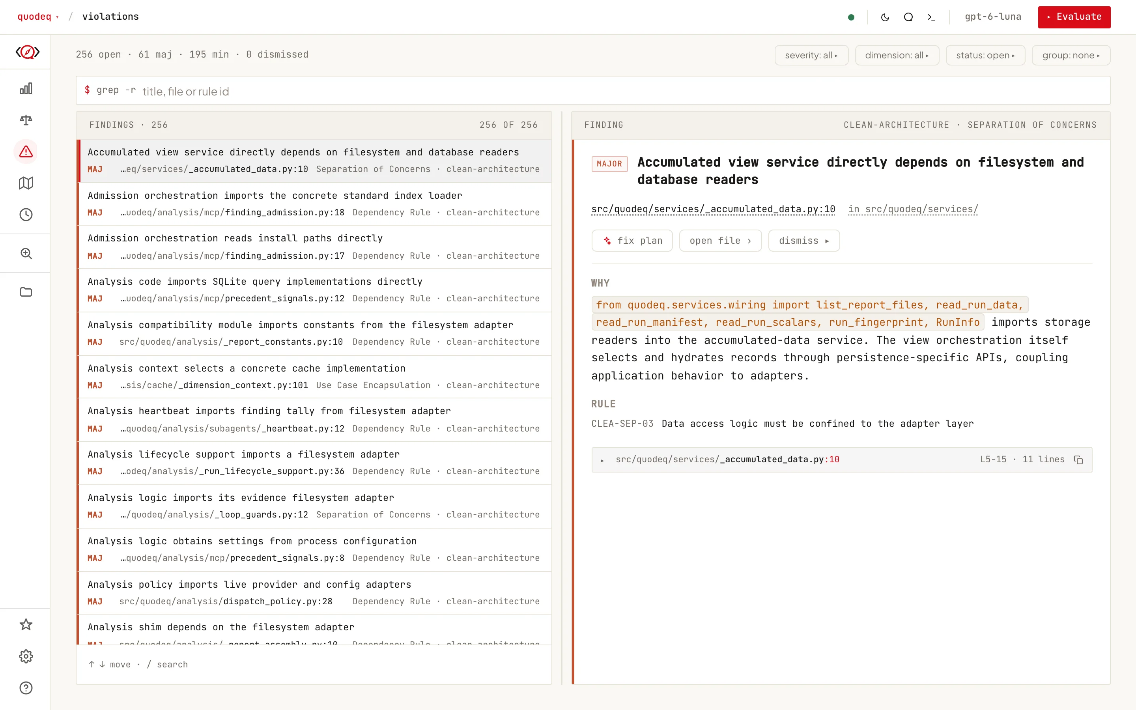
Task: Expand the _accumulated_data.py code snippet
Action: click(841, 460)
